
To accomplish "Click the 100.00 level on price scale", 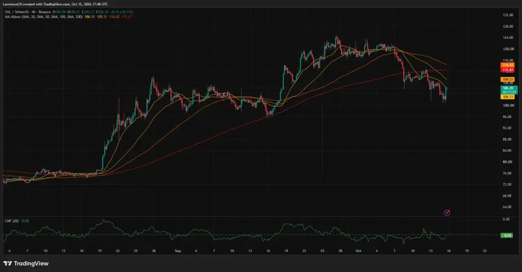I will coord(508,105).
